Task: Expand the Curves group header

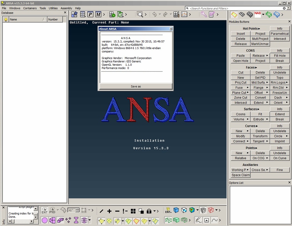Action: tap(251, 126)
